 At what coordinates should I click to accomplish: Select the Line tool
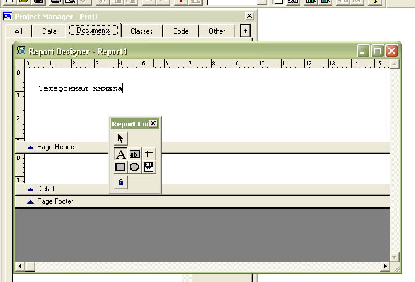point(148,154)
